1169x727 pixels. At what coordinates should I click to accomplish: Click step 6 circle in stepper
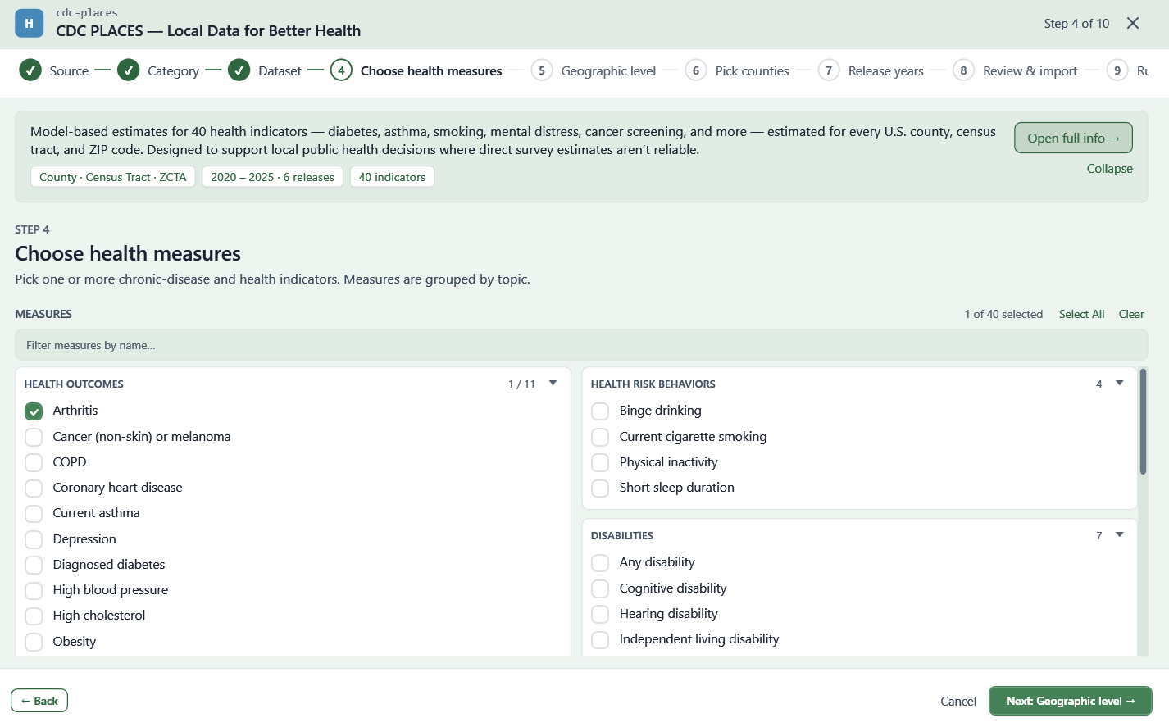696,70
